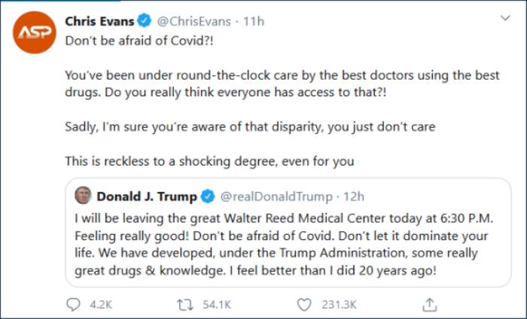This screenshot has height=319, width=527.
Task: Like the tweet with heart icon
Action: click(304, 305)
